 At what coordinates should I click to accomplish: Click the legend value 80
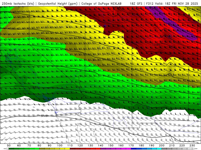[x=39, y=145]
